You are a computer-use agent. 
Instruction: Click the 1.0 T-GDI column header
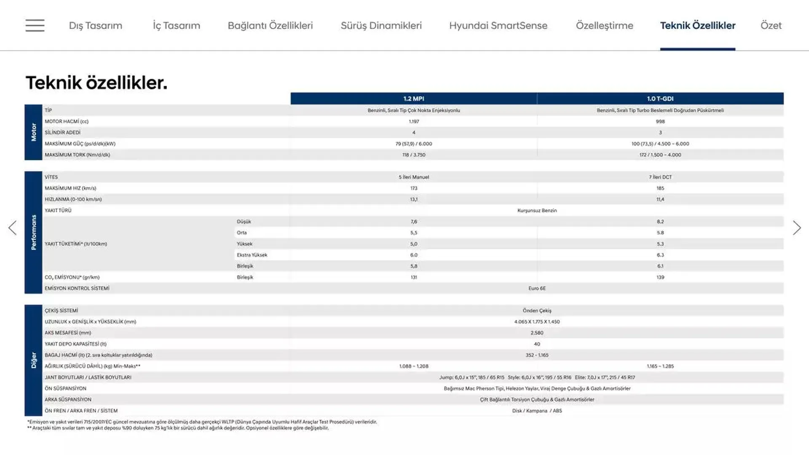tap(660, 99)
